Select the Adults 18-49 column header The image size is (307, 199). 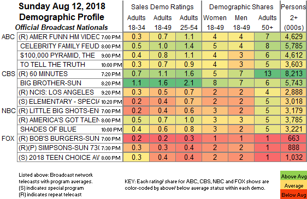[162, 23]
